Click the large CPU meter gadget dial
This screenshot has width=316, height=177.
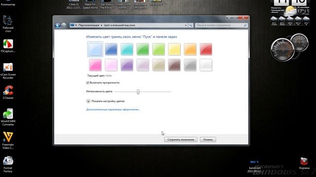coord(282,50)
